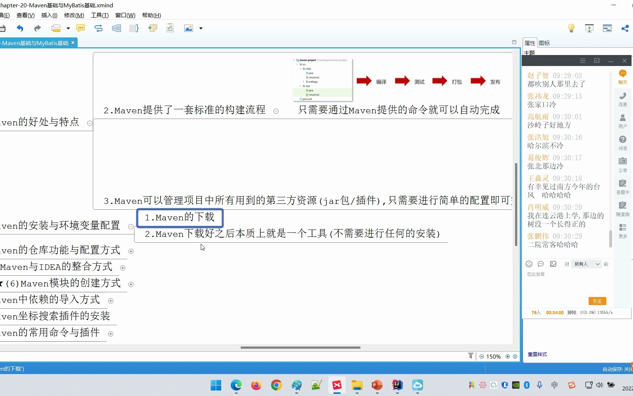Collapse the 'ven的好处与特点' topic
Viewport: 633px width, 396px height.
point(89,123)
